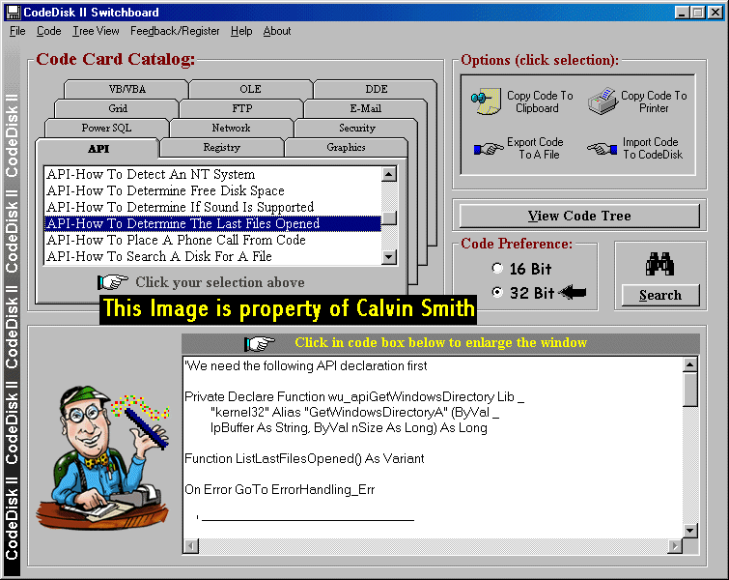729x580 pixels.
Task: Switch to the OLE catalog tab
Action: [x=251, y=89]
